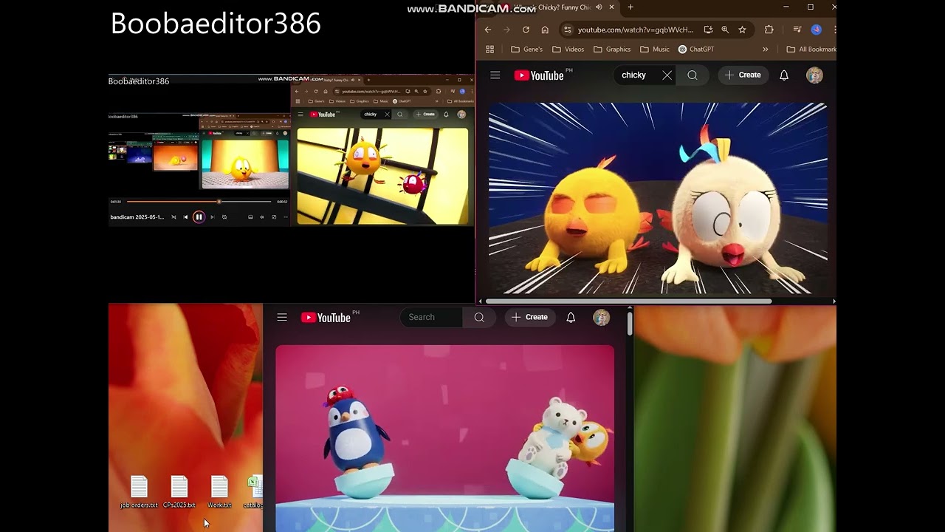Image resolution: width=945 pixels, height=532 pixels.
Task: Click Create button in top-right YouTube
Action: point(743,75)
